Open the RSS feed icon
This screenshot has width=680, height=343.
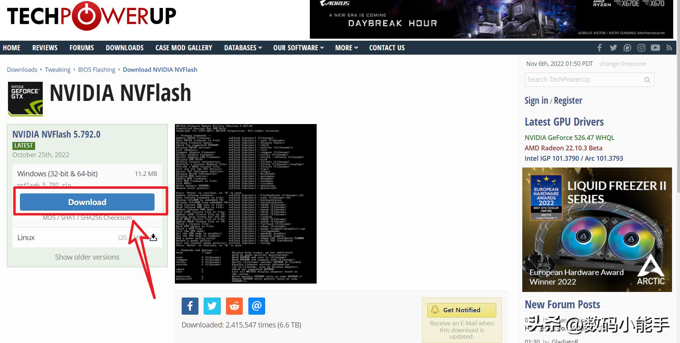[669, 48]
